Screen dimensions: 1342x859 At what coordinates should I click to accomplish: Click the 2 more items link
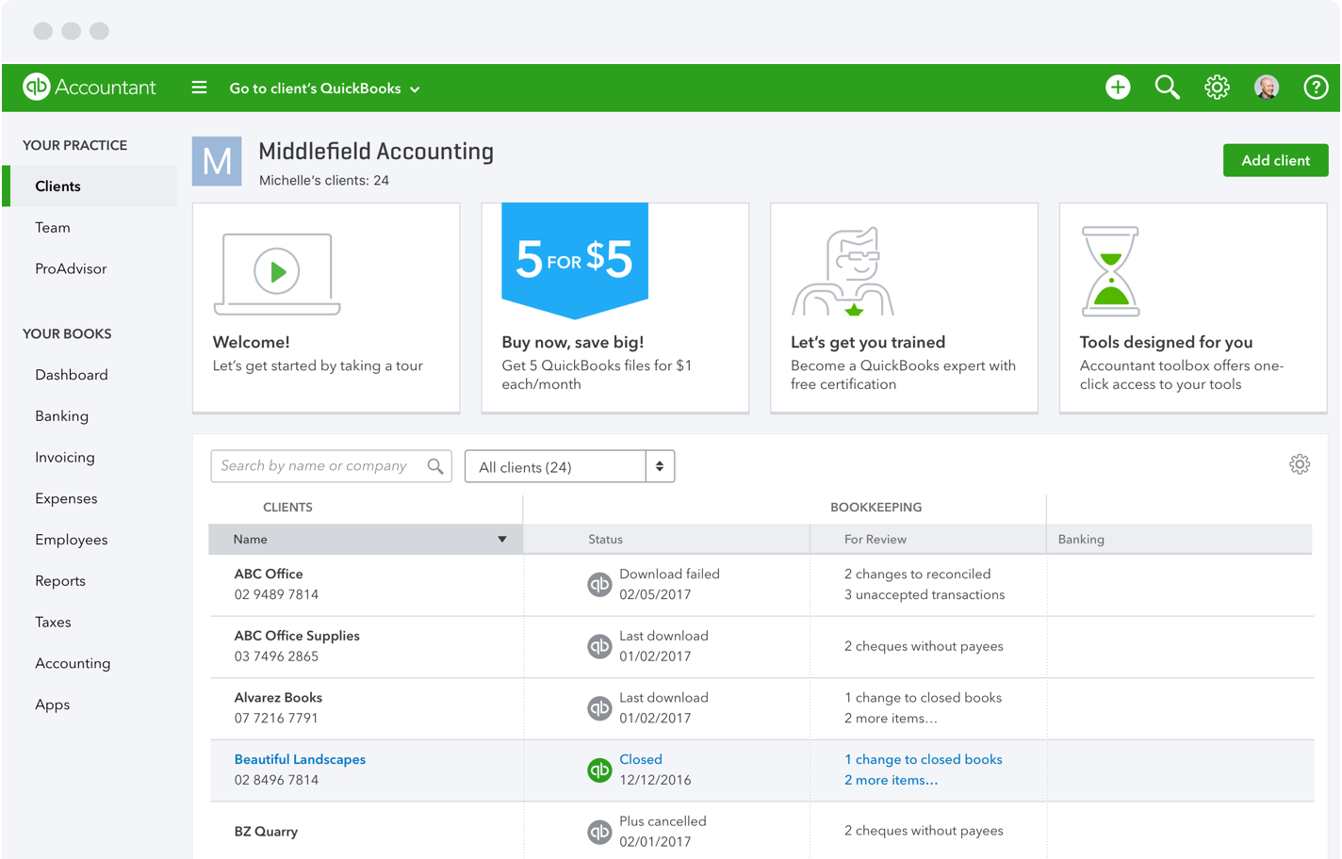[x=891, y=780]
